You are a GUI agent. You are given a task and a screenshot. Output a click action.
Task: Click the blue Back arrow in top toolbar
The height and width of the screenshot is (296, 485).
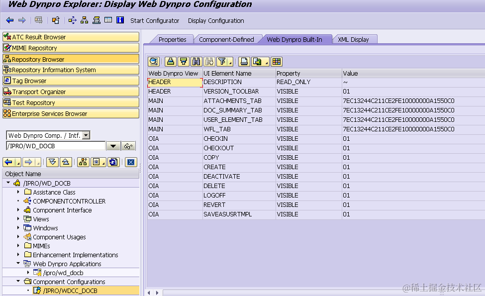click(x=10, y=20)
